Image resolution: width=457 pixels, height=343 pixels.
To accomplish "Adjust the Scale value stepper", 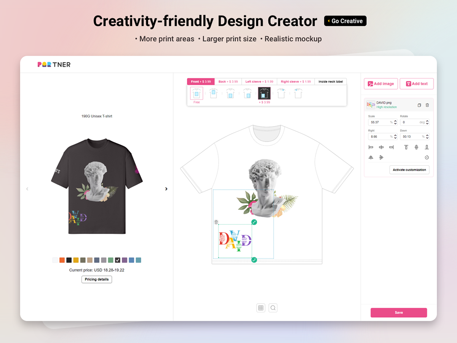I will point(395,122).
